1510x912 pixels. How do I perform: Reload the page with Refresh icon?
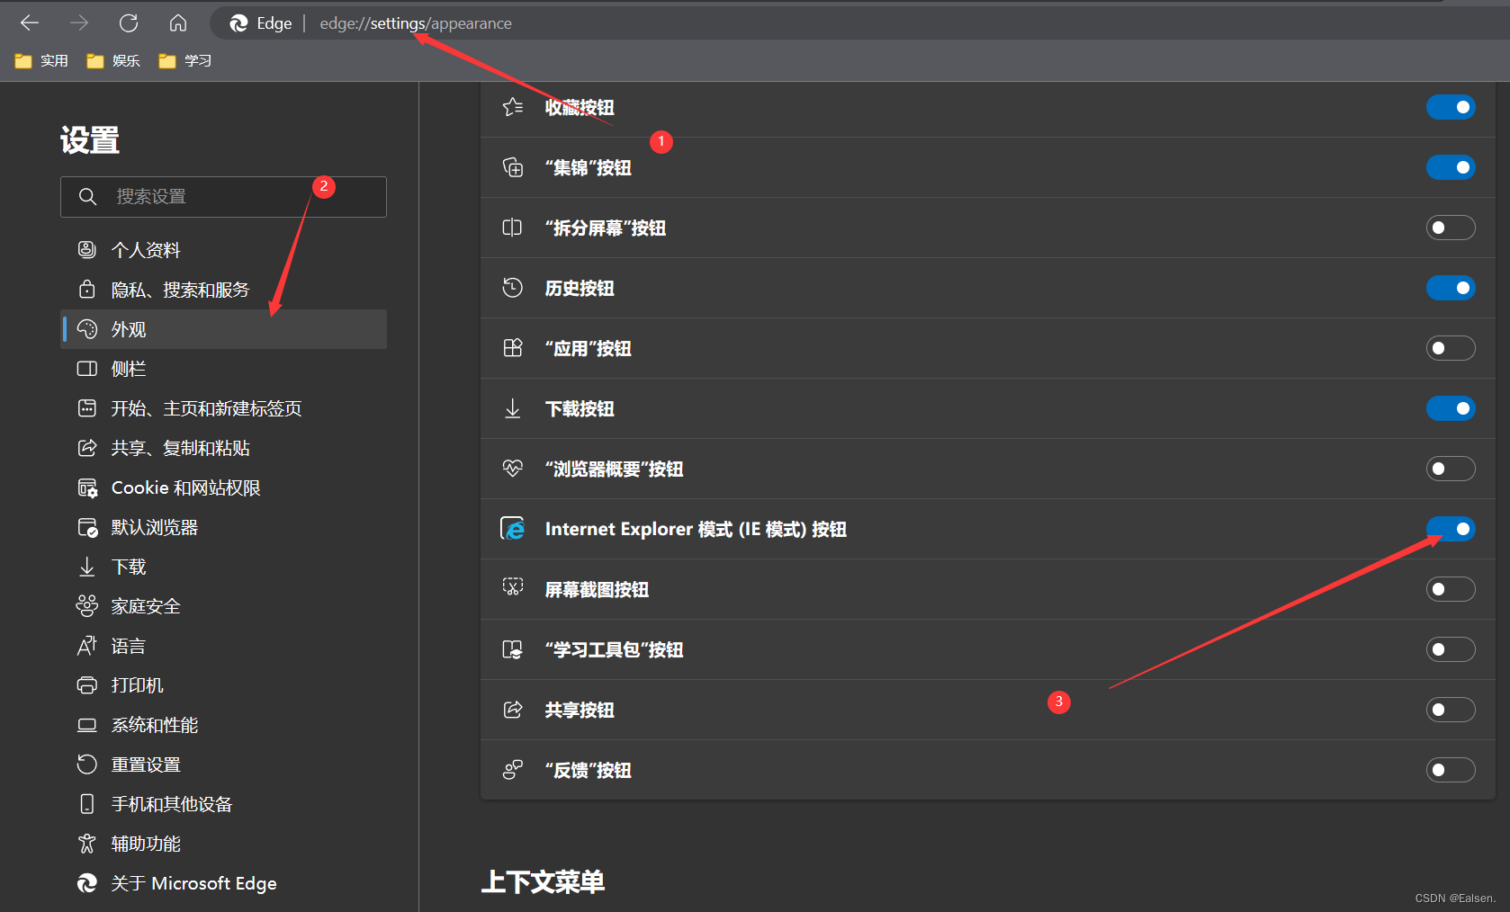(129, 23)
